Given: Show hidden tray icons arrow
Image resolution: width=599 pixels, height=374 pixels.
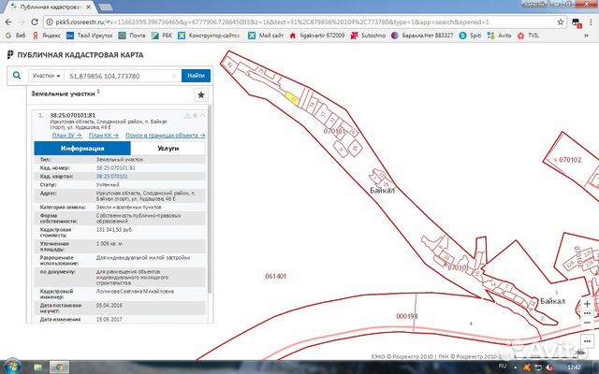Looking at the screenshot, I should [516, 367].
